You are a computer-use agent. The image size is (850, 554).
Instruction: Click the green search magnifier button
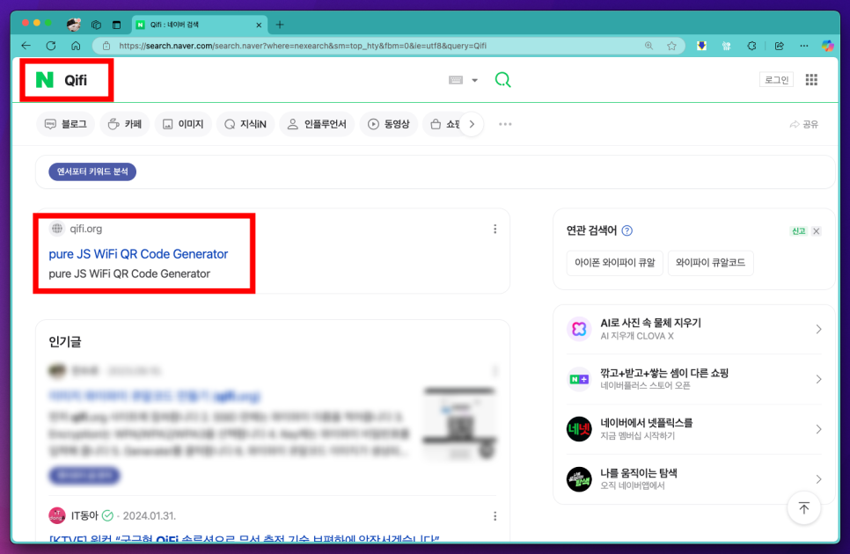pyautogui.click(x=502, y=80)
